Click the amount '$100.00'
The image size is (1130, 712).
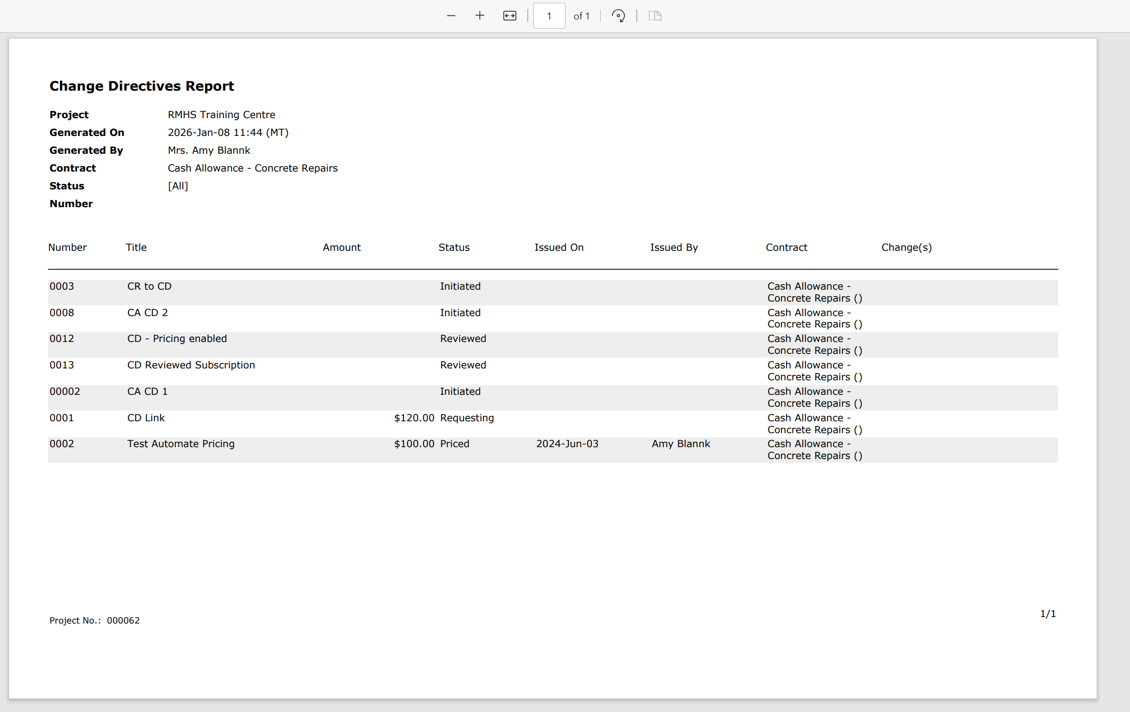[x=414, y=443]
